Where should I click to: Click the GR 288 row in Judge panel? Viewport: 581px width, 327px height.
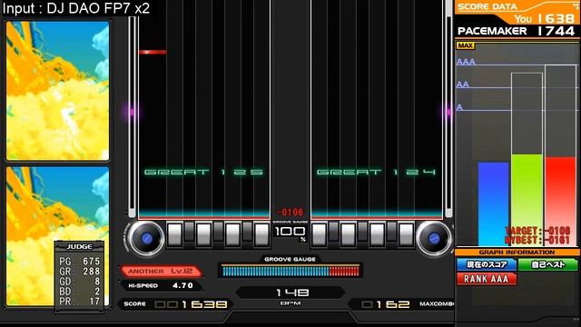pos(79,272)
